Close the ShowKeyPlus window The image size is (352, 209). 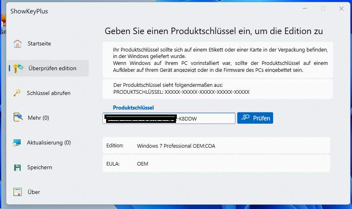[x=341, y=9]
